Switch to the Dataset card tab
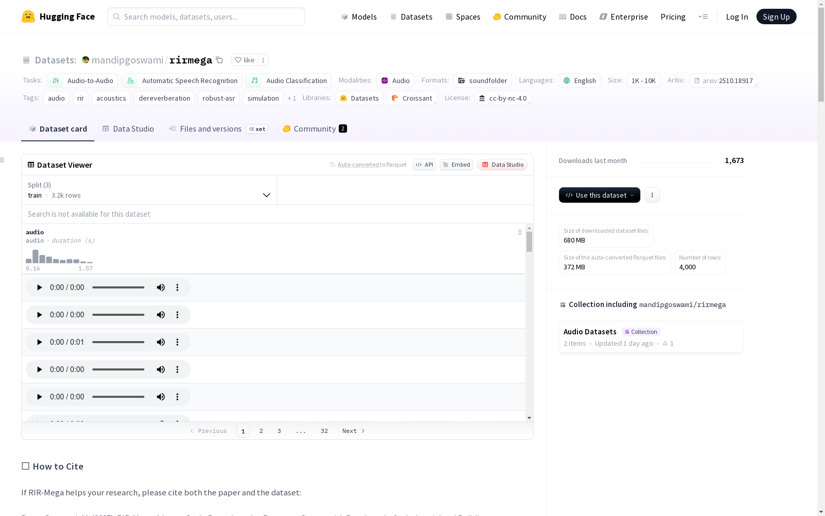Image resolution: width=825 pixels, height=516 pixels. [x=58, y=129]
